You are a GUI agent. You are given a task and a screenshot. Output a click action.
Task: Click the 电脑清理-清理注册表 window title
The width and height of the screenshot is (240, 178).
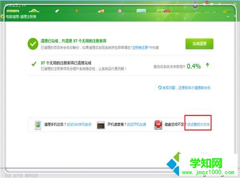pyautogui.click(x=21, y=16)
